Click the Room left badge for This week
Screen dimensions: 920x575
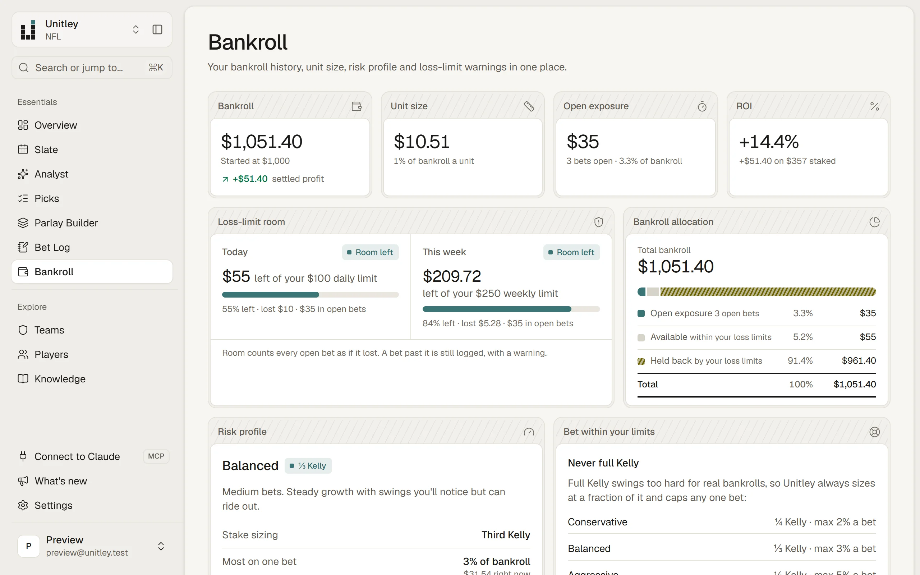571,253
